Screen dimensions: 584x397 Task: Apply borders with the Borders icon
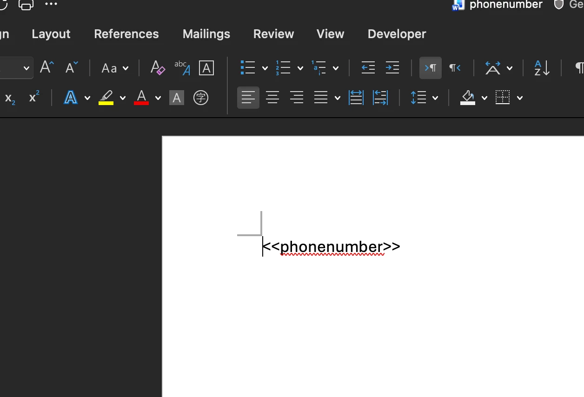click(x=503, y=98)
